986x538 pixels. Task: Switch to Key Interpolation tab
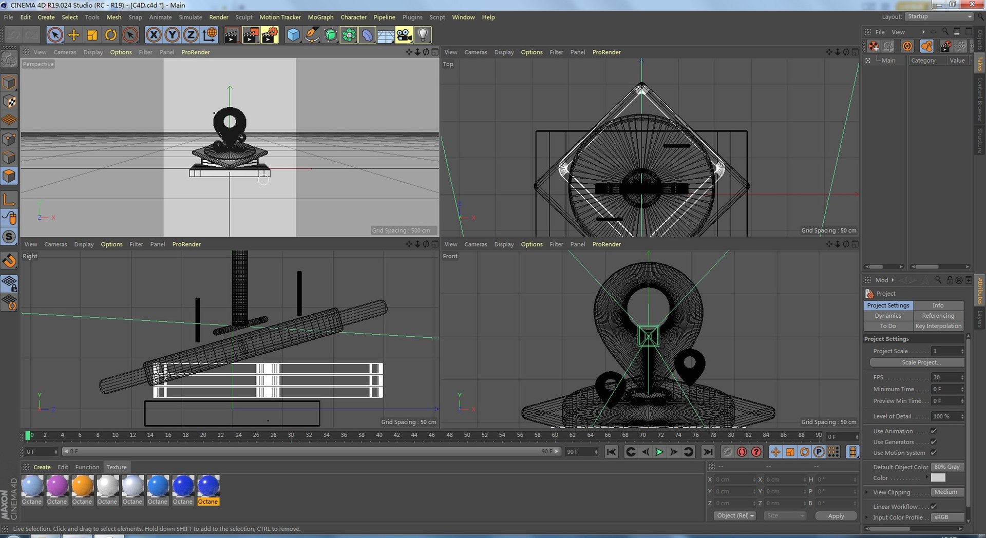point(938,326)
